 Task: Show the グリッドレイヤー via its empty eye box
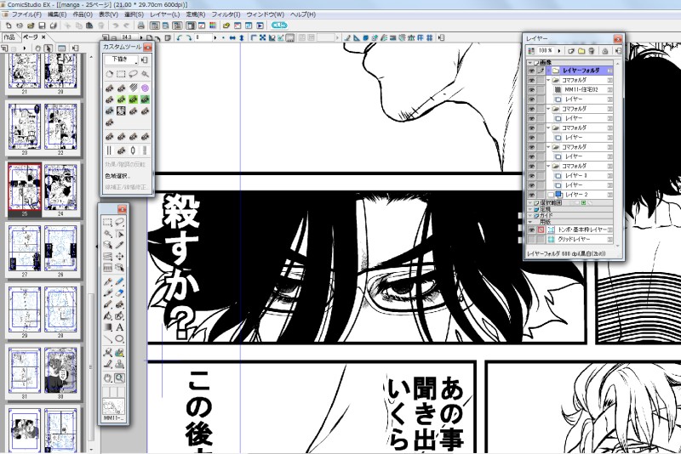click(531, 239)
